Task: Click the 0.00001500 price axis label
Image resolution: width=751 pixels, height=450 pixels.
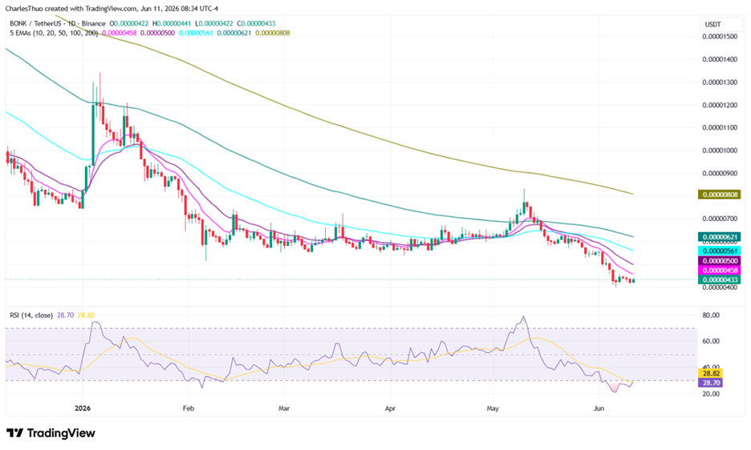Action: click(720, 37)
